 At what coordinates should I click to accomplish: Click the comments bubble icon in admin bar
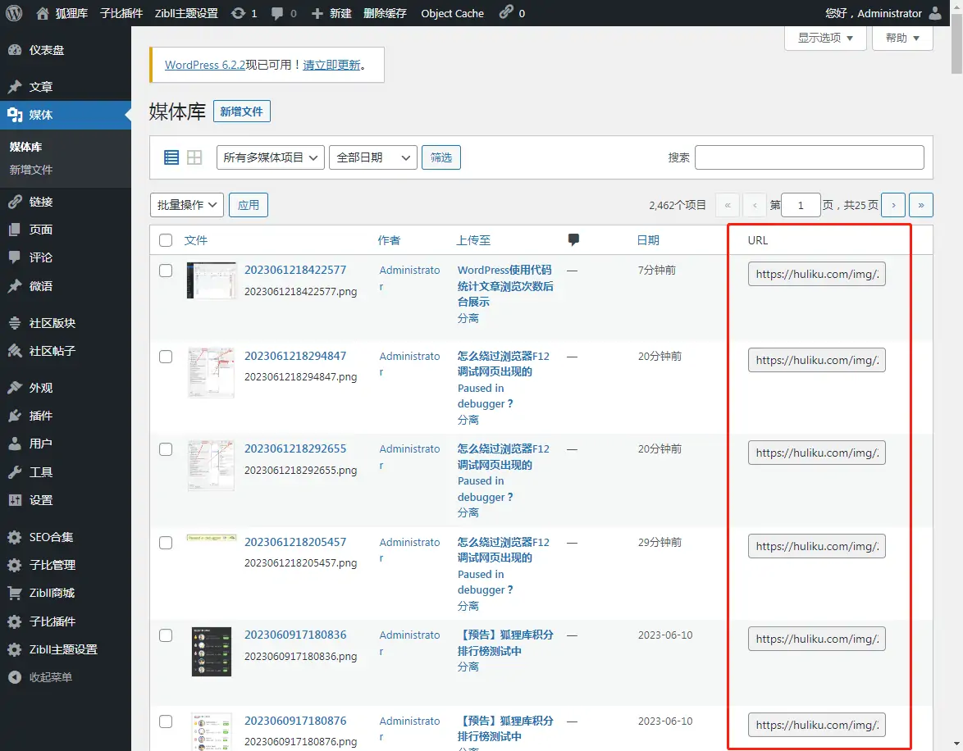277,12
